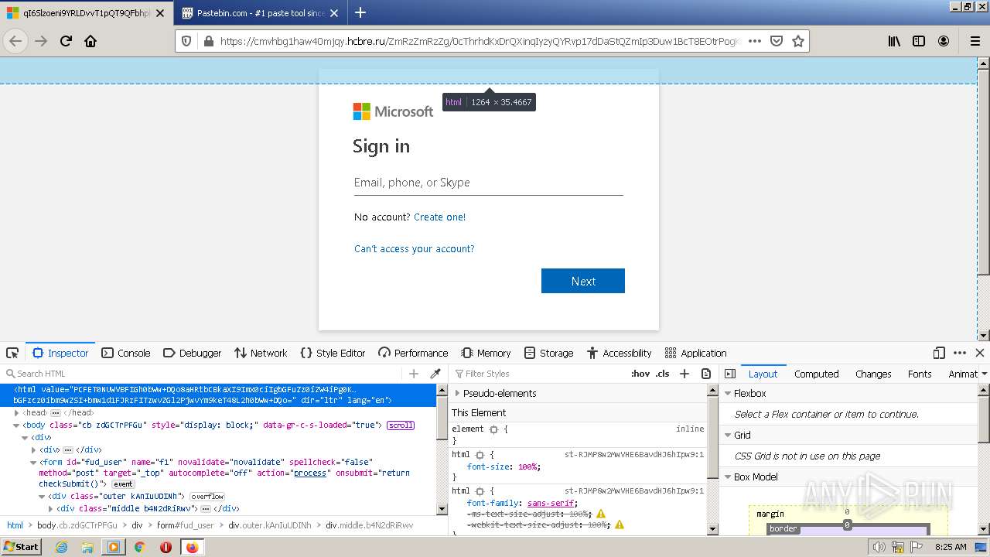
Task: Toggle :hov pseudo-class panel
Action: pyautogui.click(x=640, y=374)
